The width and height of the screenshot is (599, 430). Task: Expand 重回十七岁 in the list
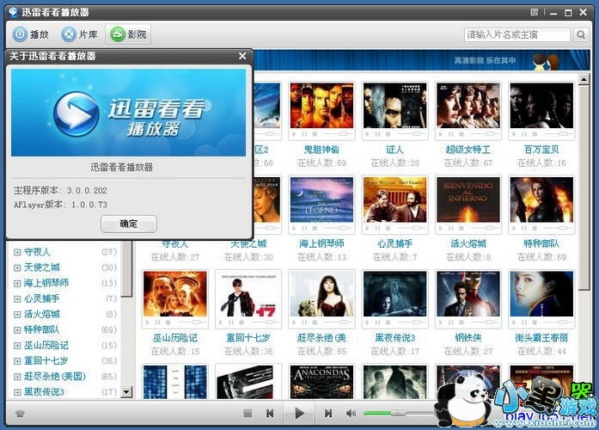click(x=17, y=361)
